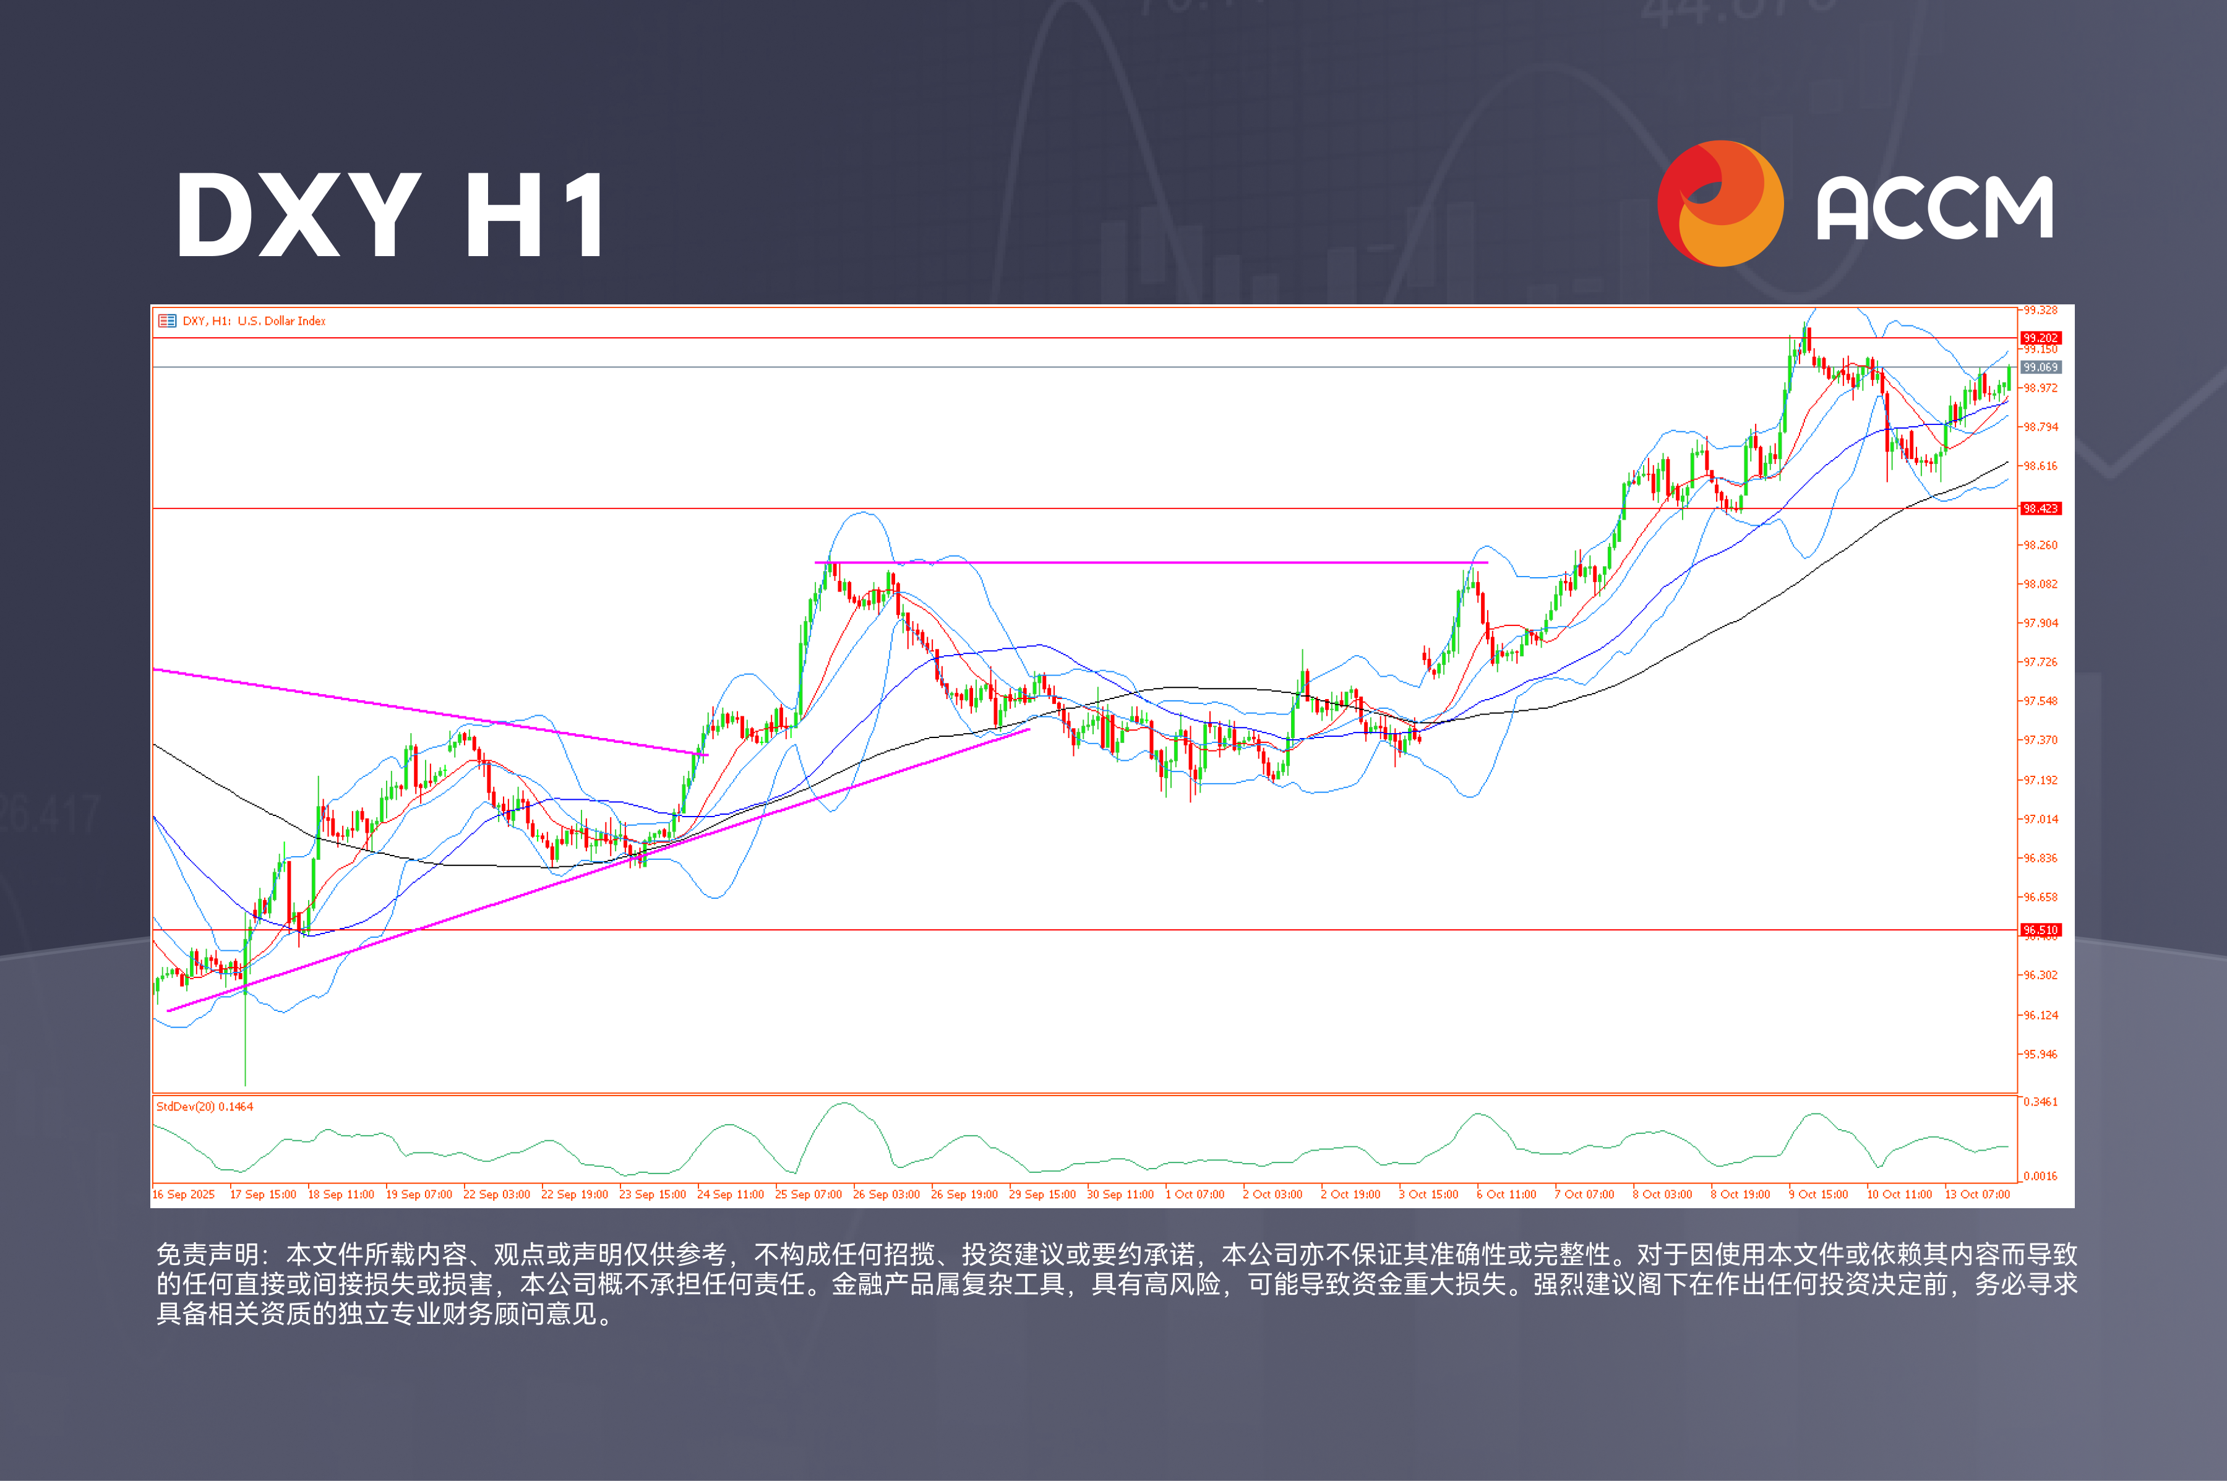Click the 97.014 price scale value
The width and height of the screenshot is (2227, 1481).
[2040, 819]
